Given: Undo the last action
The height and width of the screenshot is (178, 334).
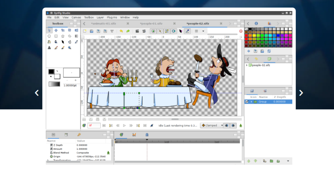Looking at the screenshot, I should click(121, 31).
